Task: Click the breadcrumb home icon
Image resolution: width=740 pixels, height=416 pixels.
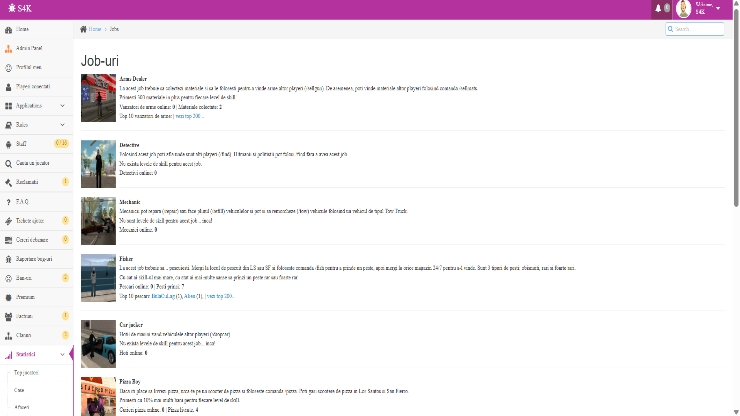Action: coord(83,29)
